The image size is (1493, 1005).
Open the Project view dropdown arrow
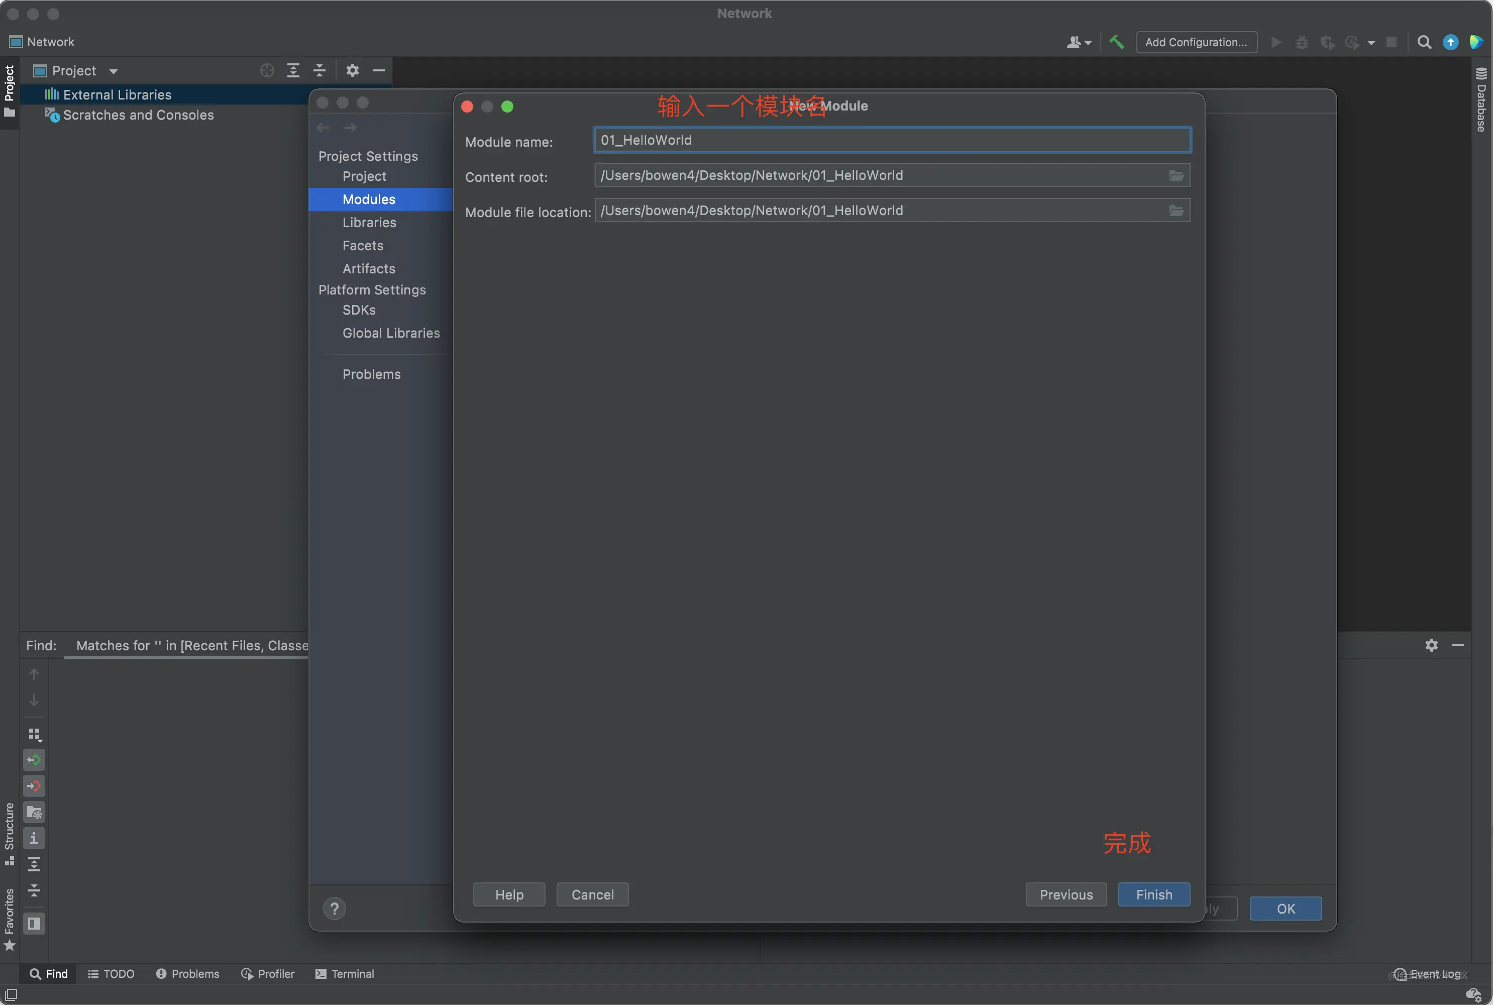click(114, 71)
